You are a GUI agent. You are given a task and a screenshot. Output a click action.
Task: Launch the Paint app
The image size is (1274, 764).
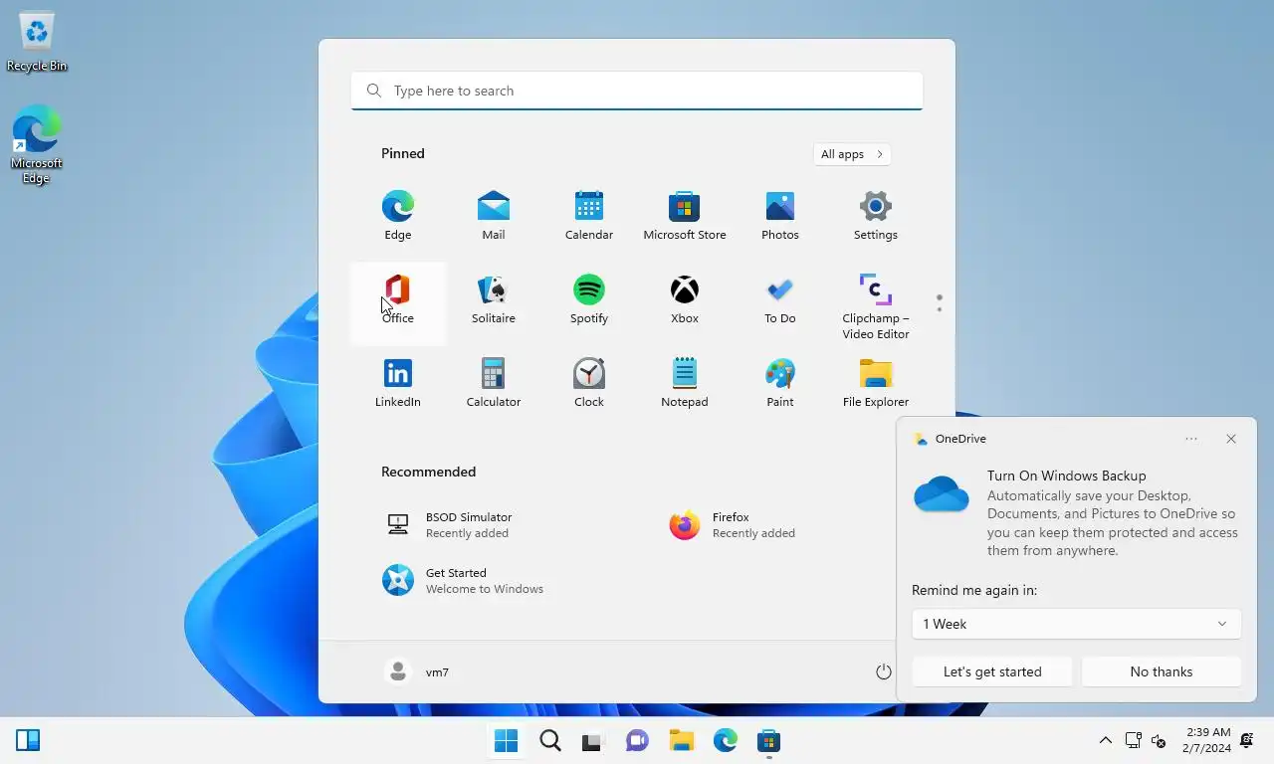780,383
